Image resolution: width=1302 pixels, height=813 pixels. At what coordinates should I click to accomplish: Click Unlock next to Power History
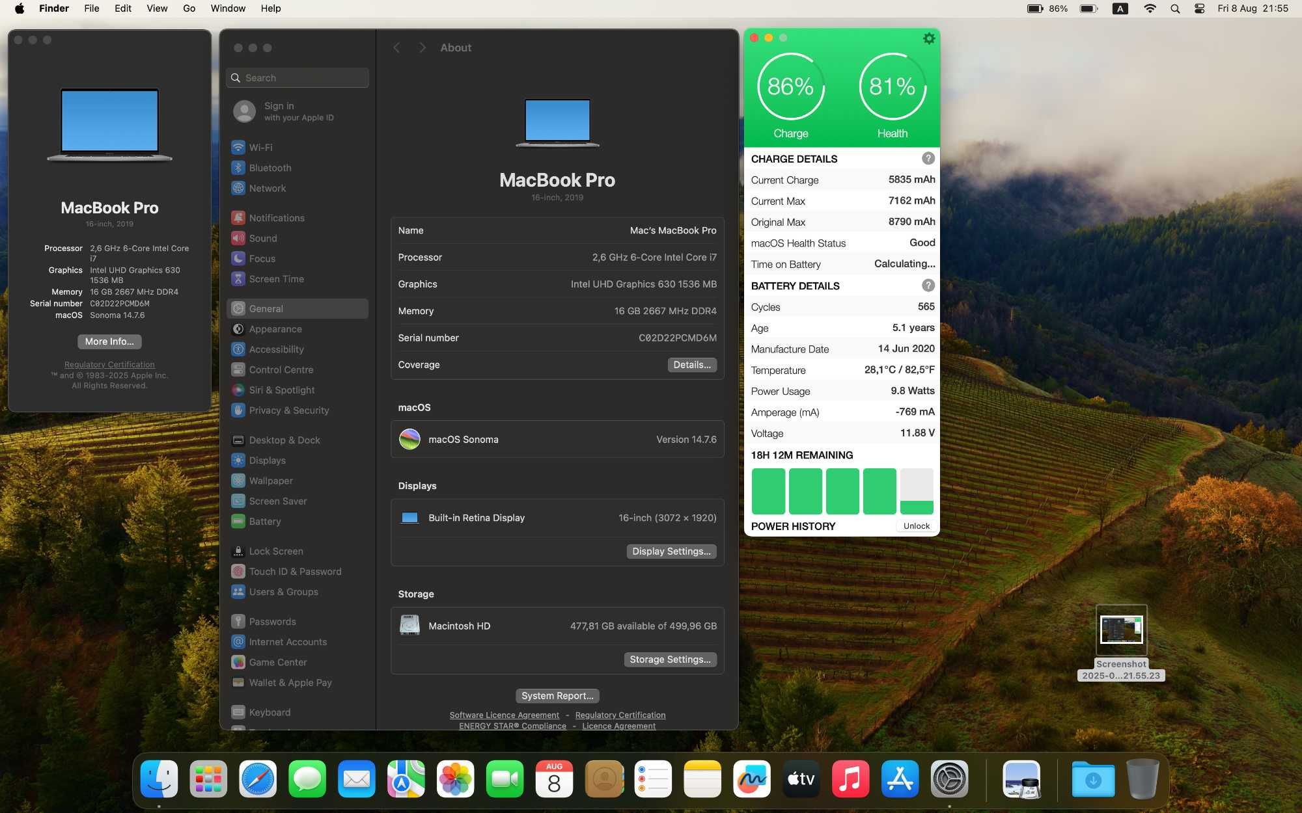click(x=917, y=526)
